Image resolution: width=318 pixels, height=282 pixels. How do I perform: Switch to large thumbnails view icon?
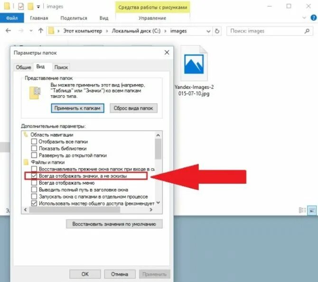pos(312,210)
